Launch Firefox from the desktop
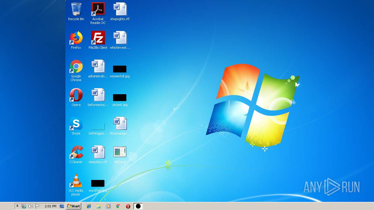Image resolution: width=374 pixels, height=210 pixels. (x=76, y=40)
